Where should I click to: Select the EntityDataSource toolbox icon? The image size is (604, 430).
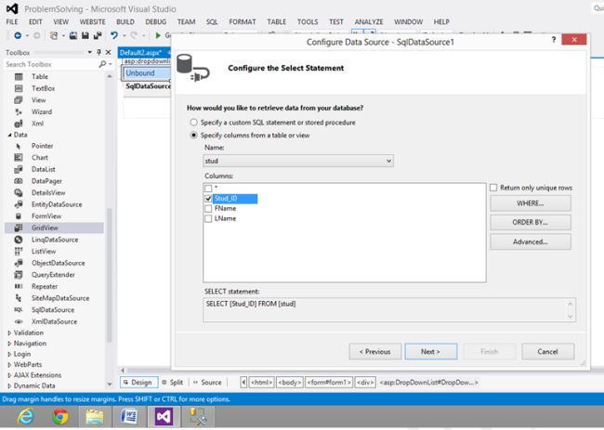pyautogui.click(x=19, y=204)
